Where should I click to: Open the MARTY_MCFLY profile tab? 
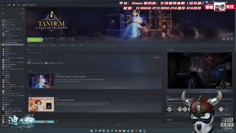tap(29, 5)
